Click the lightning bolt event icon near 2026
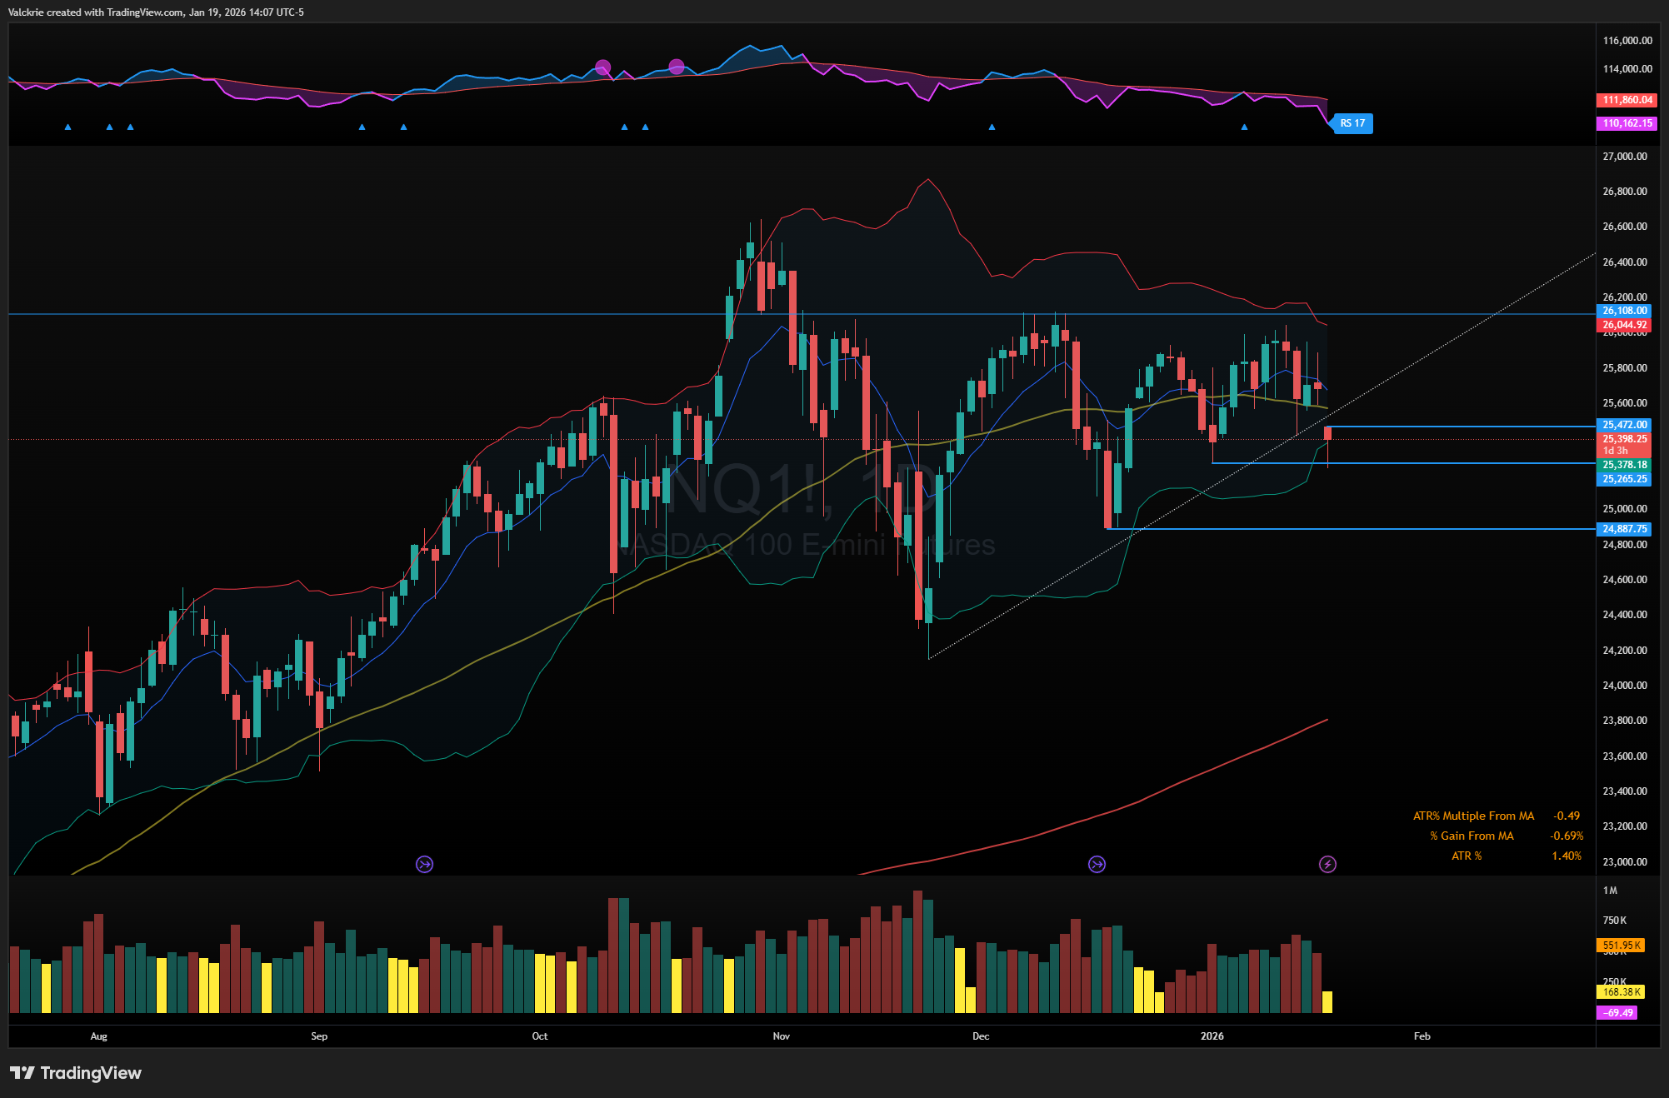The height and width of the screenshot is (1098, 1669). 1327,864
